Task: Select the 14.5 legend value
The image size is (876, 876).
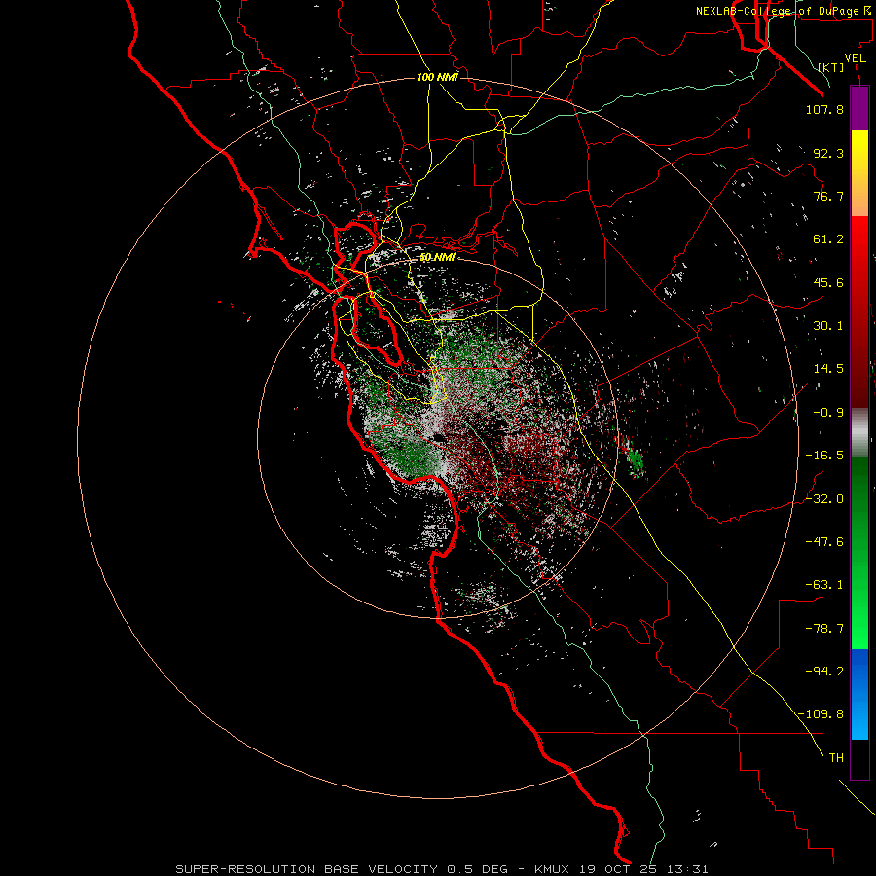Action: pos(828,369)
